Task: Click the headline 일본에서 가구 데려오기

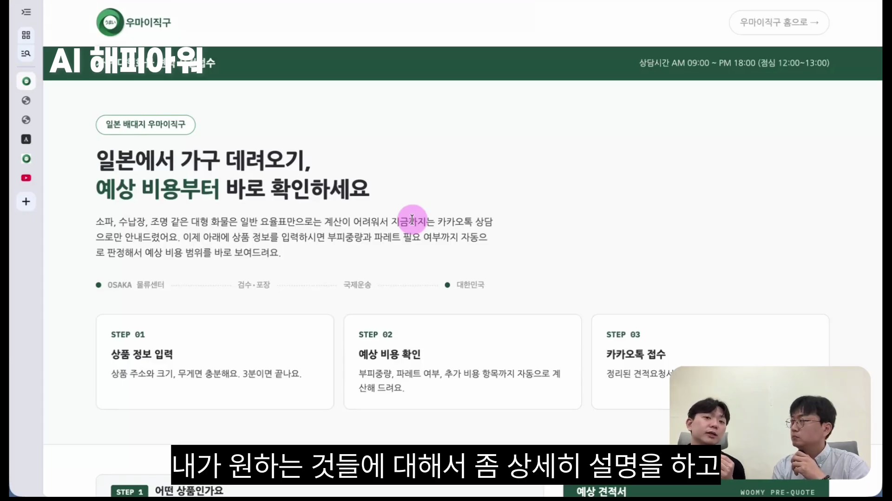Action: (x=203, y=161)
